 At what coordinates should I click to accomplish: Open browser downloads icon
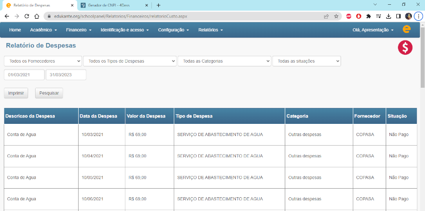pyautogui.click(x=388, y=16)
